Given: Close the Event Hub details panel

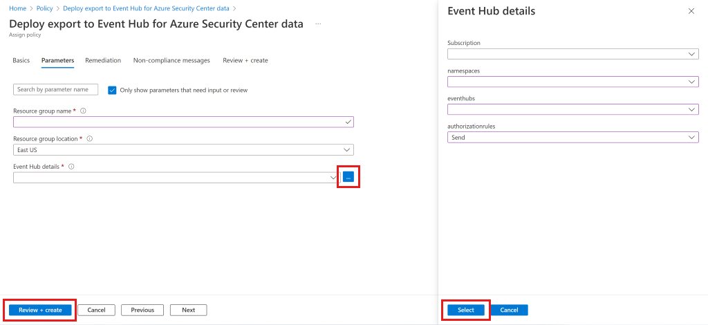Looking at the screenshot, I should point(691,11).
